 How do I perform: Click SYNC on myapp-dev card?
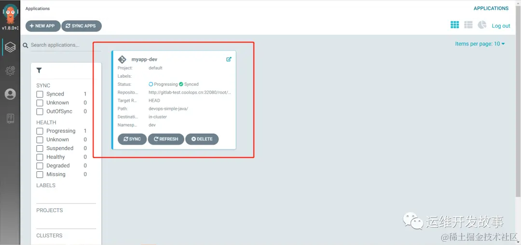click(x=132, y=139)
